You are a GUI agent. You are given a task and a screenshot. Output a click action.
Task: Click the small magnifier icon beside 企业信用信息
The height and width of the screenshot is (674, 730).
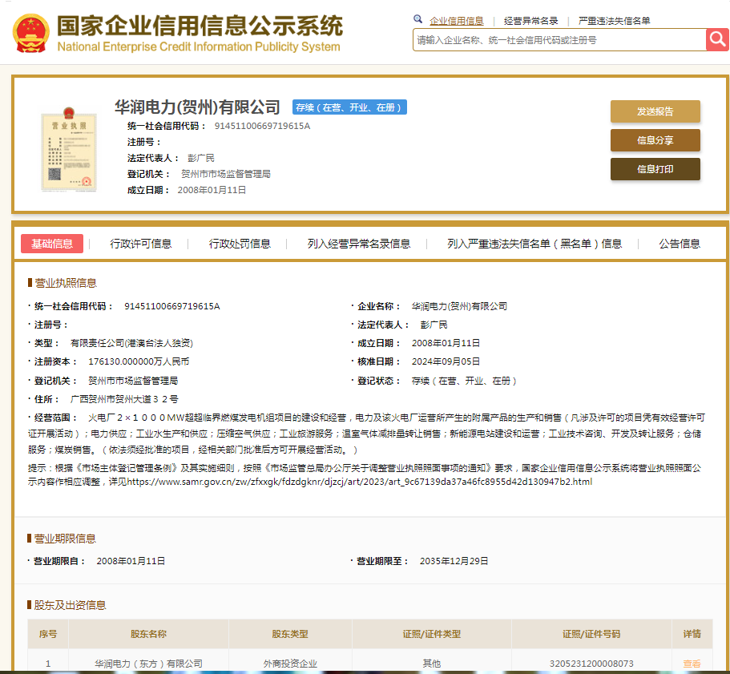point(417,19)
